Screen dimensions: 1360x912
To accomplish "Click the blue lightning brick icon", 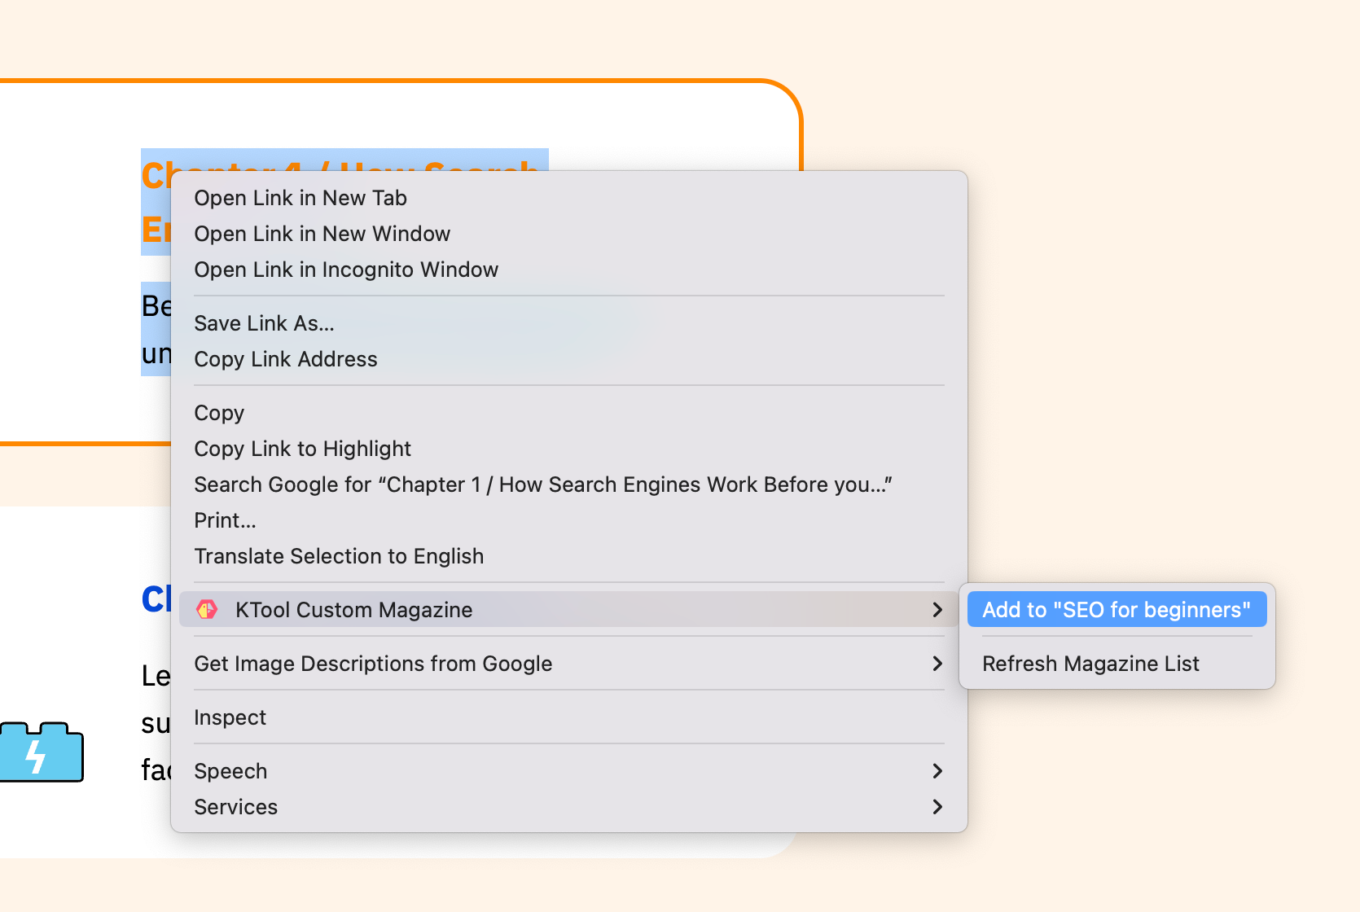I will (x=42, y=752).
